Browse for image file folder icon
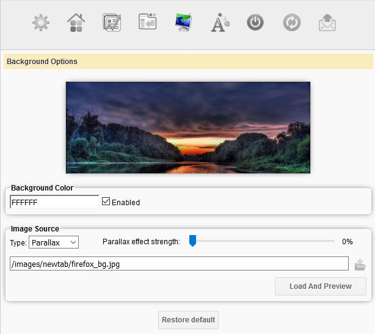 [x=360, y=264]
